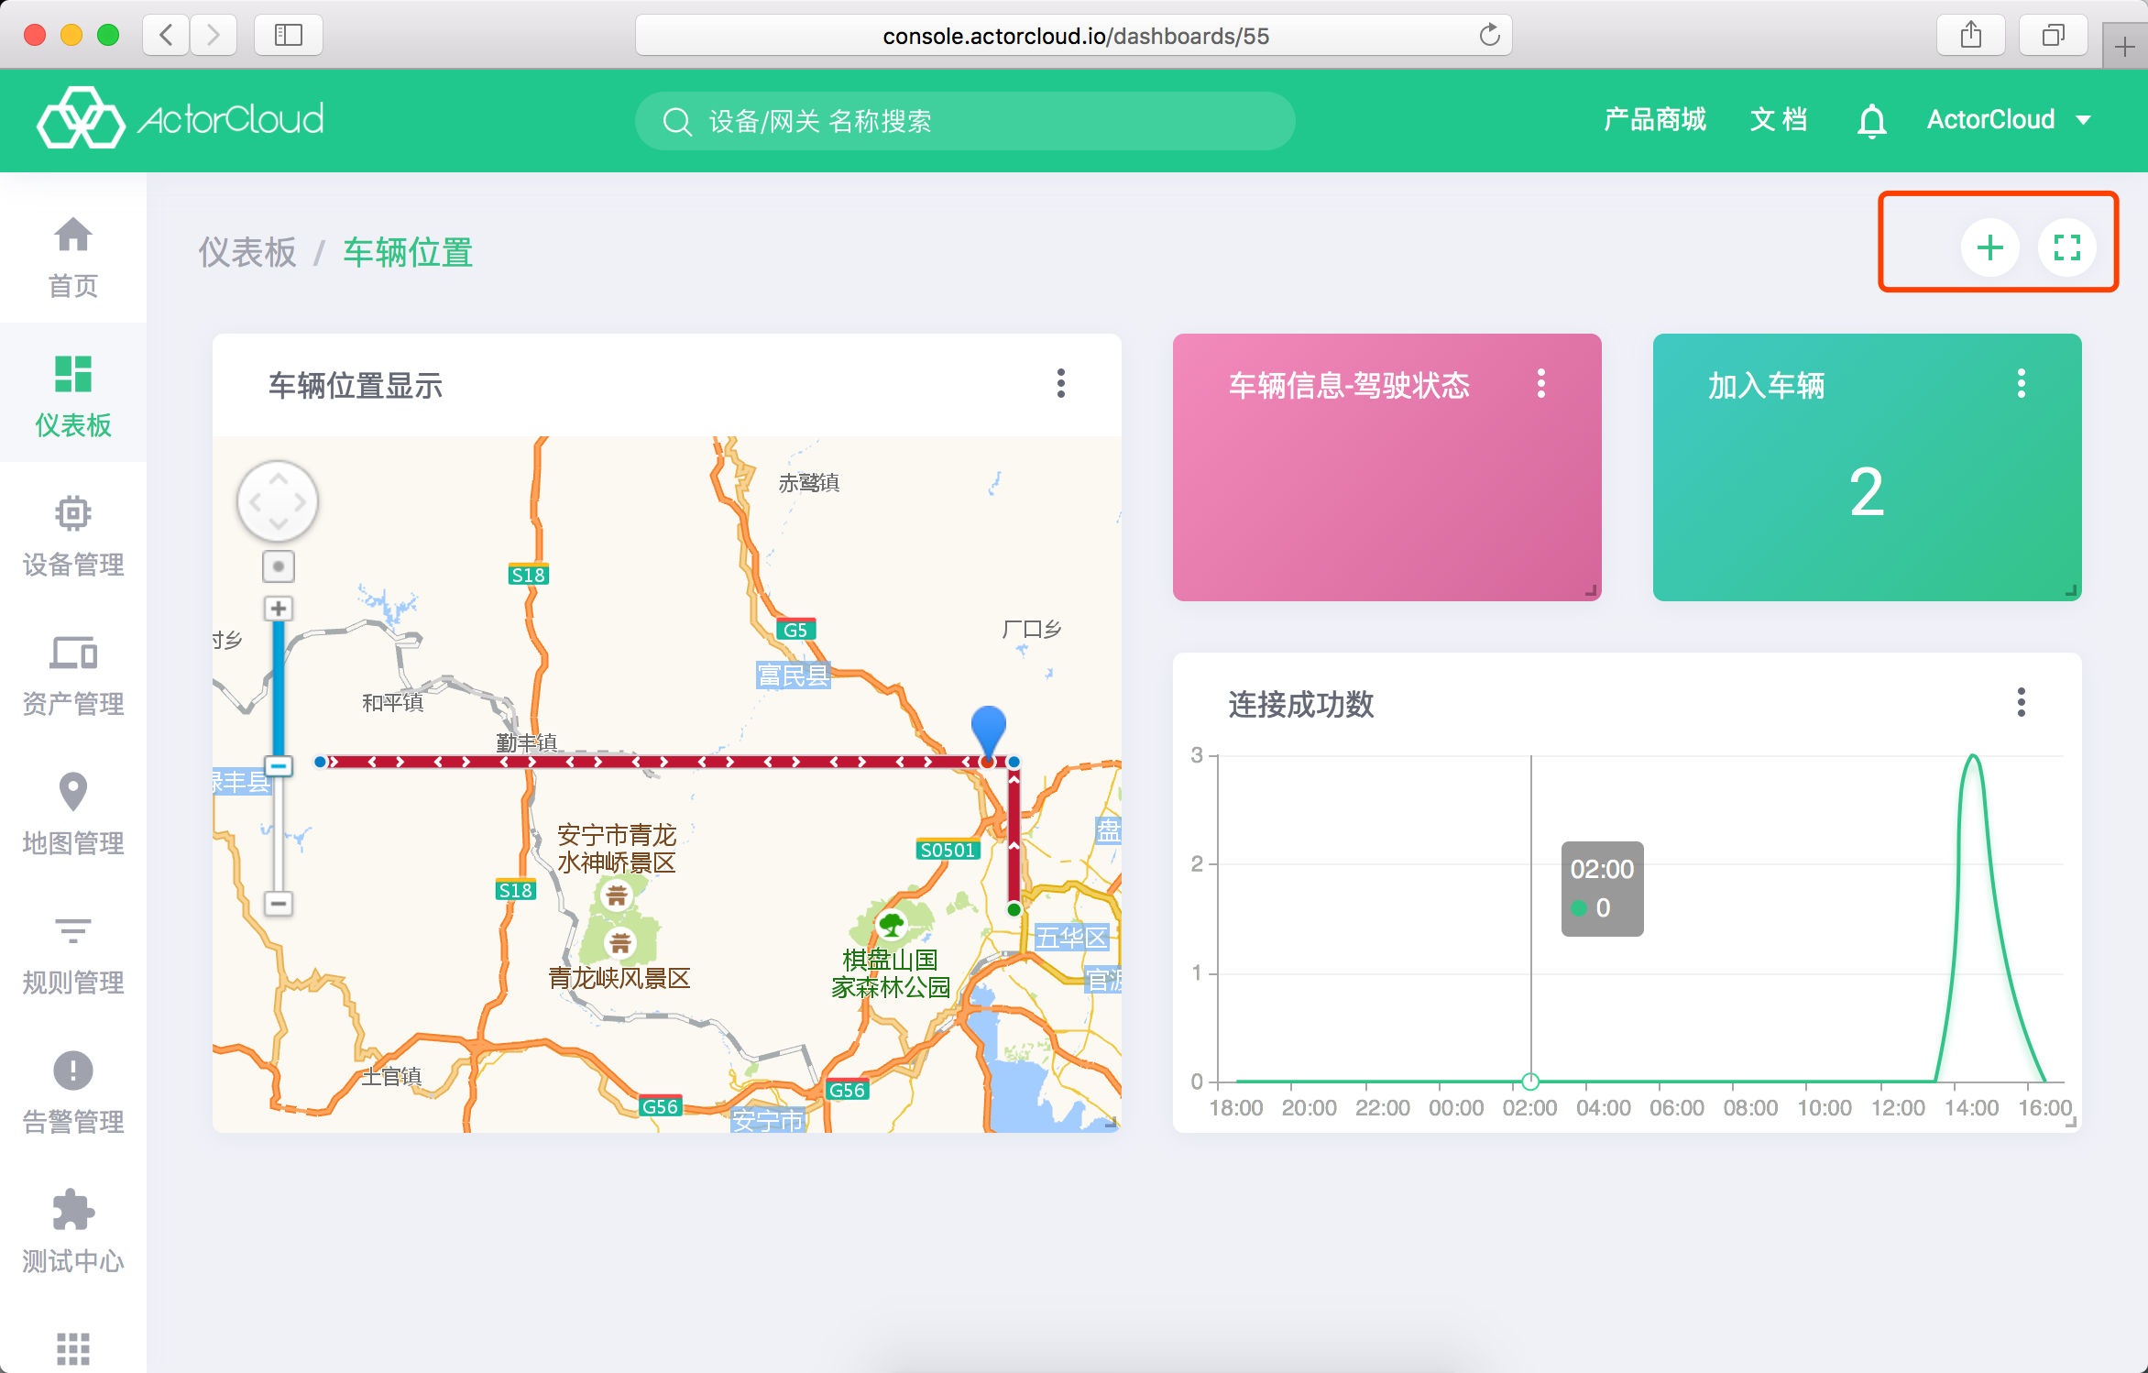Click the map zoom slider handle

[279, 765]
